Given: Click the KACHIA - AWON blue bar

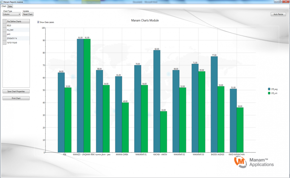Looking at the screenshot, I should click(157, 101).
